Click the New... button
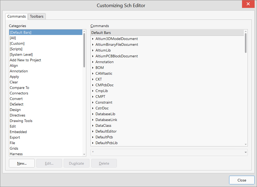Viewport: 257px width, 187px height. pyautogui.click(x=22, y=163)
